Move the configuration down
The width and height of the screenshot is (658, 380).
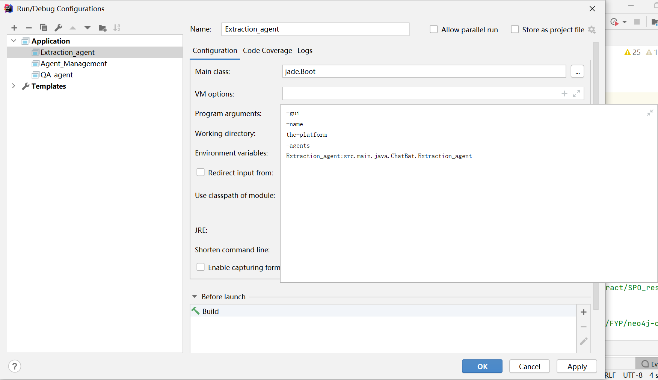point(88,28)
